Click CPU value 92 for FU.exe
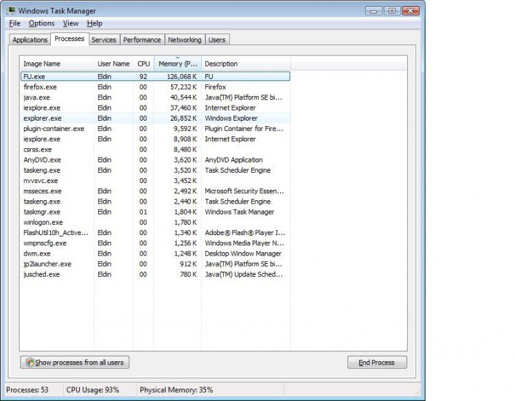Viewport: 515px width, 401px height. [144, 76]
